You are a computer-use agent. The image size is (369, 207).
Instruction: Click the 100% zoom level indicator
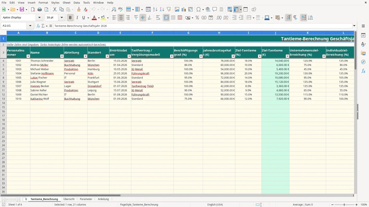click(x=364, y=205)
